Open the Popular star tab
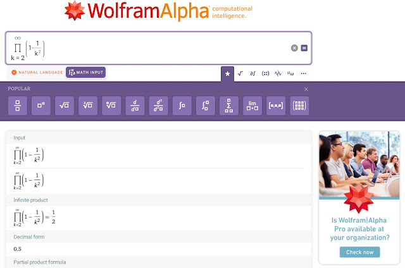The image size is (405, 268). [x=227, y=74]
